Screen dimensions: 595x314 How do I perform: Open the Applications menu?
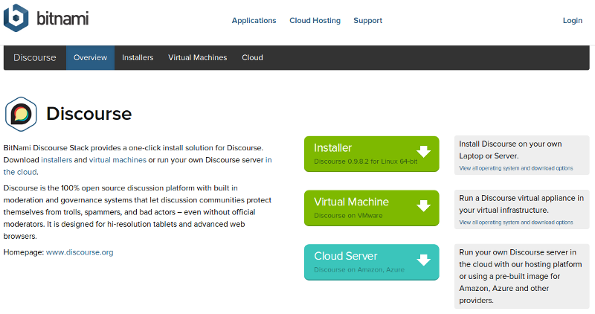click(x=254, y=21)
